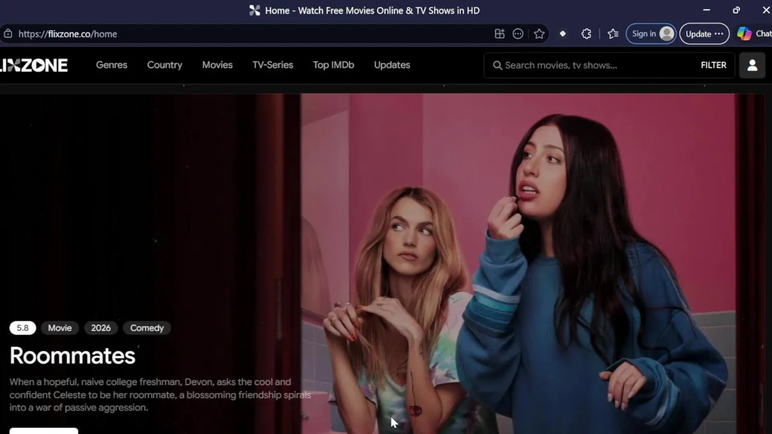Click the Sign in profile button
The image size is (772, 434).
pyautogui.click(x=651, y=34)
